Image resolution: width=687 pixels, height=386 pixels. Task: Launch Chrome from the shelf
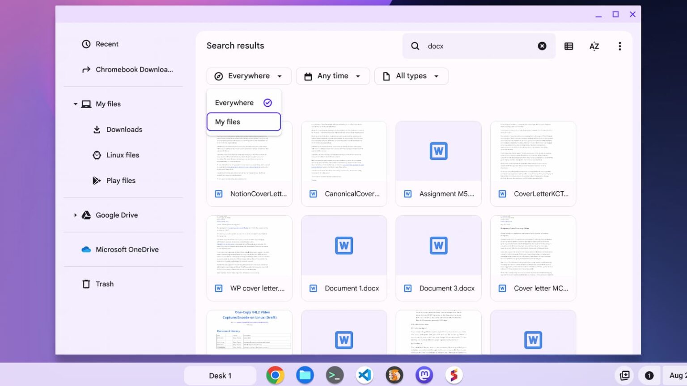(x=275, y=375)
